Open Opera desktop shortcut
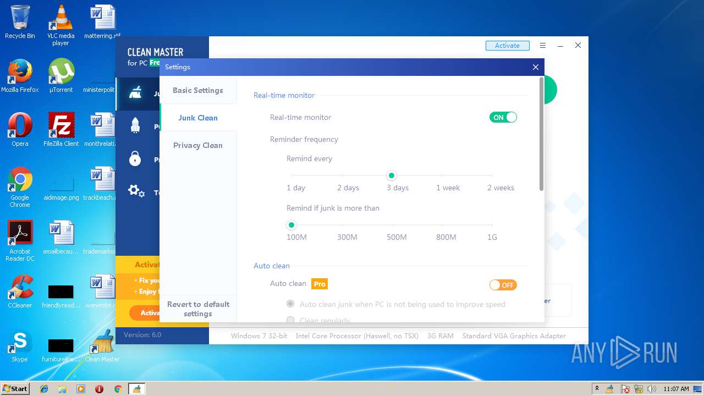704x396 pixels. pyautogui.click(x=20, y=130)
